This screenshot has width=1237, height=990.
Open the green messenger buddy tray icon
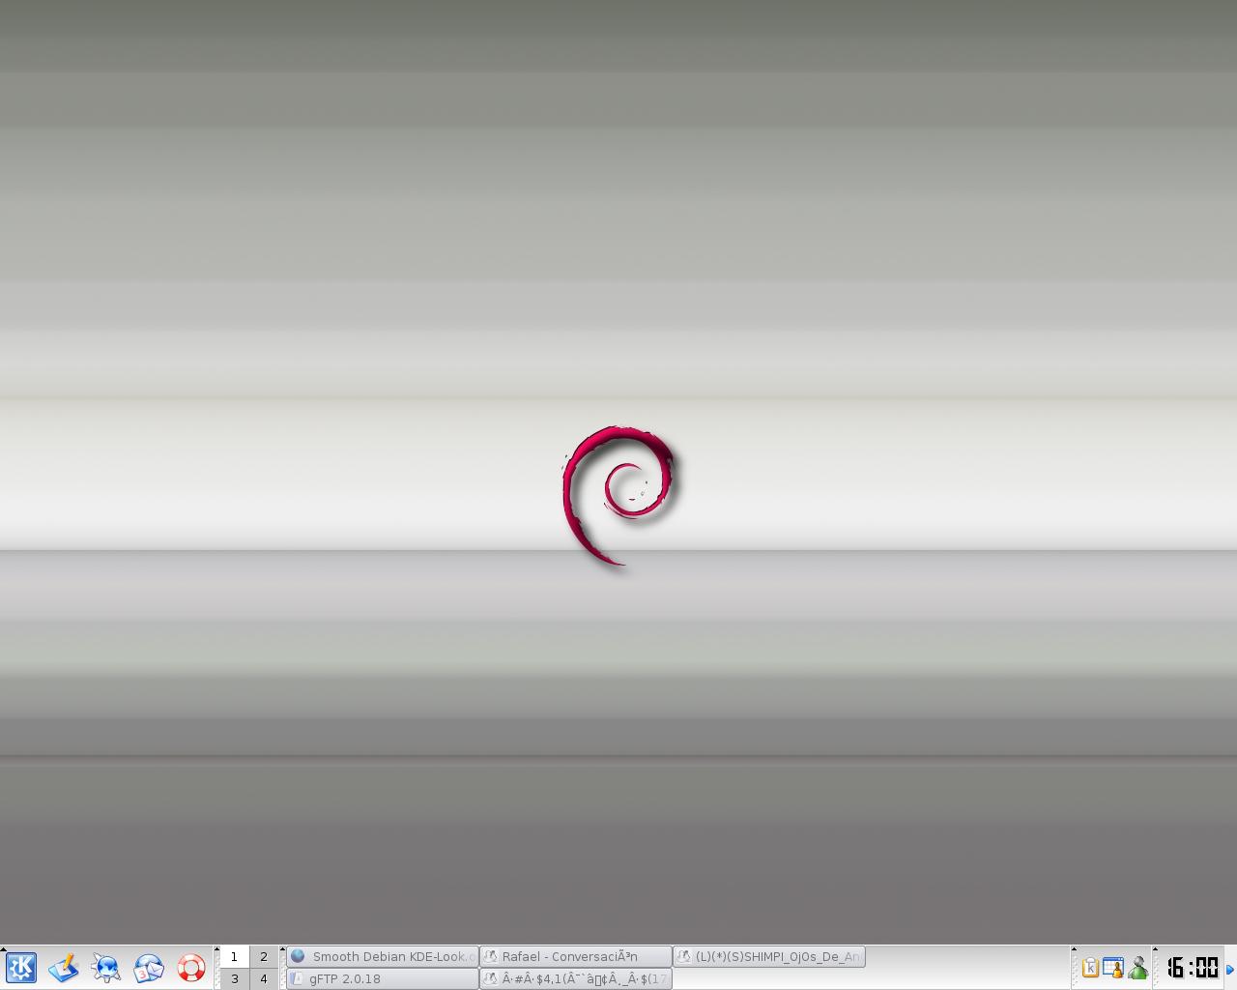pos(1137,968)
